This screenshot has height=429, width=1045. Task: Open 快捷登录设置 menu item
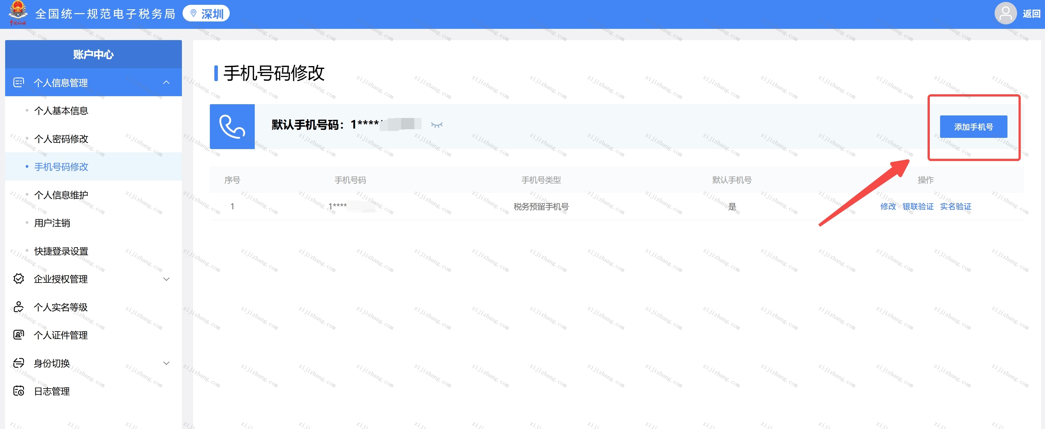[93, 251]
